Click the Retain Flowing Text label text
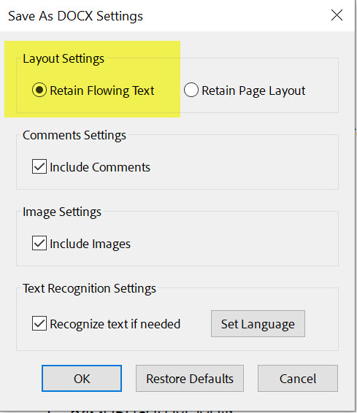The width and height of the screenshot is (357, 413). [x=102, y=91]
